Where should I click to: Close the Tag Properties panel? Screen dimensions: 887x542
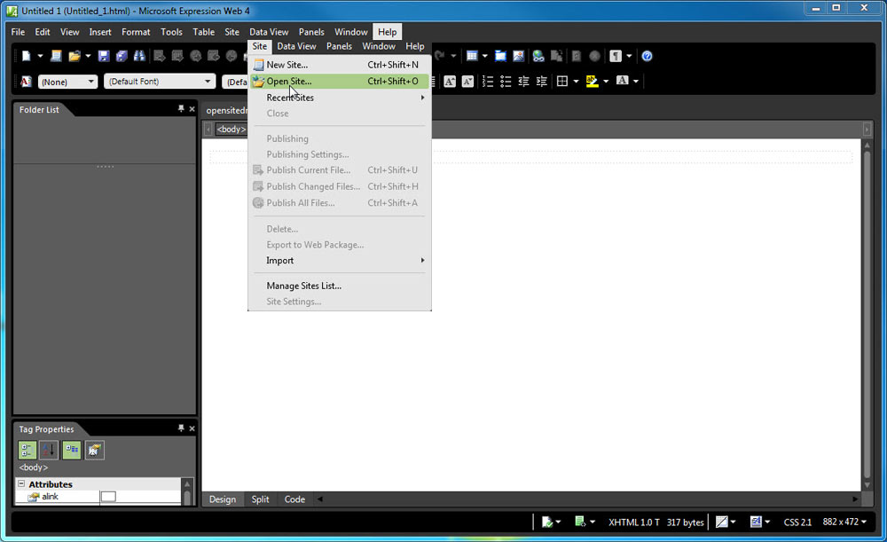pos(192,428)
